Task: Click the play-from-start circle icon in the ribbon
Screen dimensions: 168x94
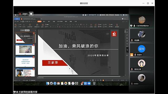Action: pyautogui.click(x=30, y=25)
